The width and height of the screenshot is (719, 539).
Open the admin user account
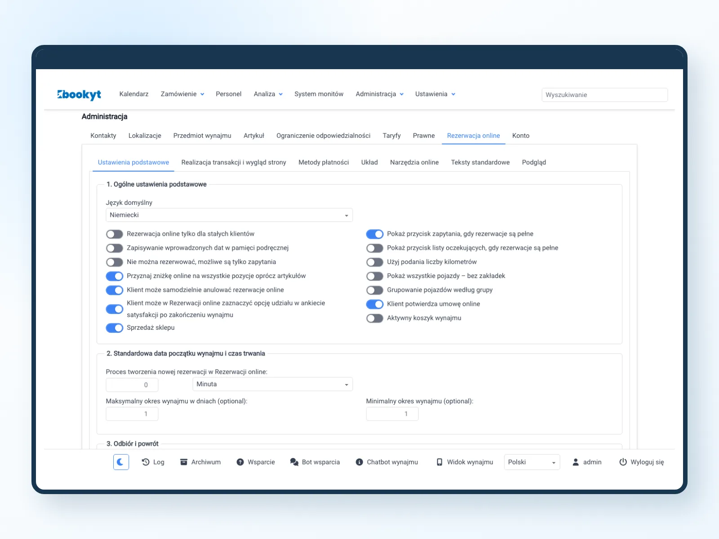pos(587,462)
